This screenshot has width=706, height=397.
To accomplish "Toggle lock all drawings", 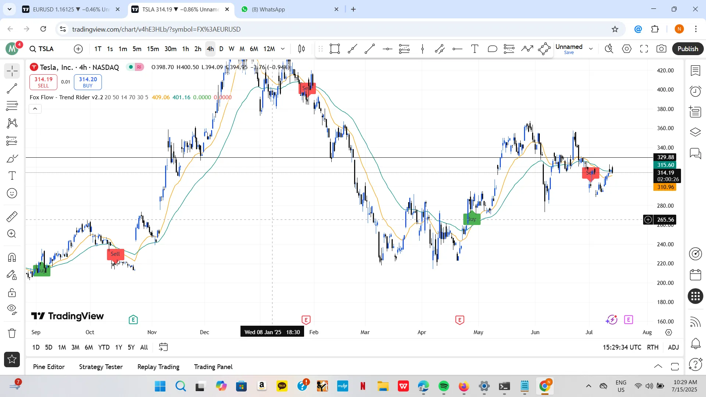I will tap(12, 293).
